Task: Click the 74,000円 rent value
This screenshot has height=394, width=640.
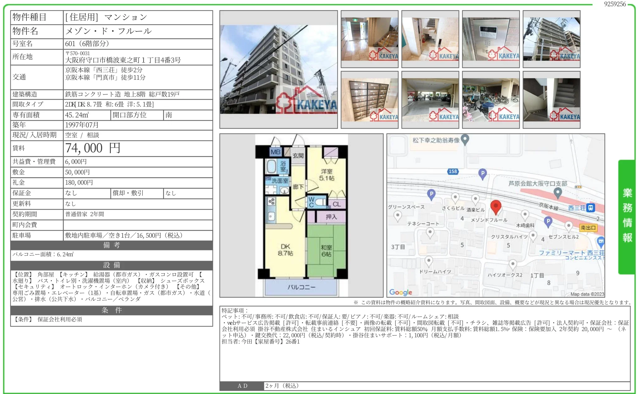Action: point(93,148)
